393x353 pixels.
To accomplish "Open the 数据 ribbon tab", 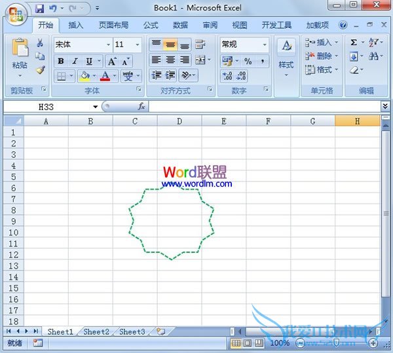I will point(181,25).
